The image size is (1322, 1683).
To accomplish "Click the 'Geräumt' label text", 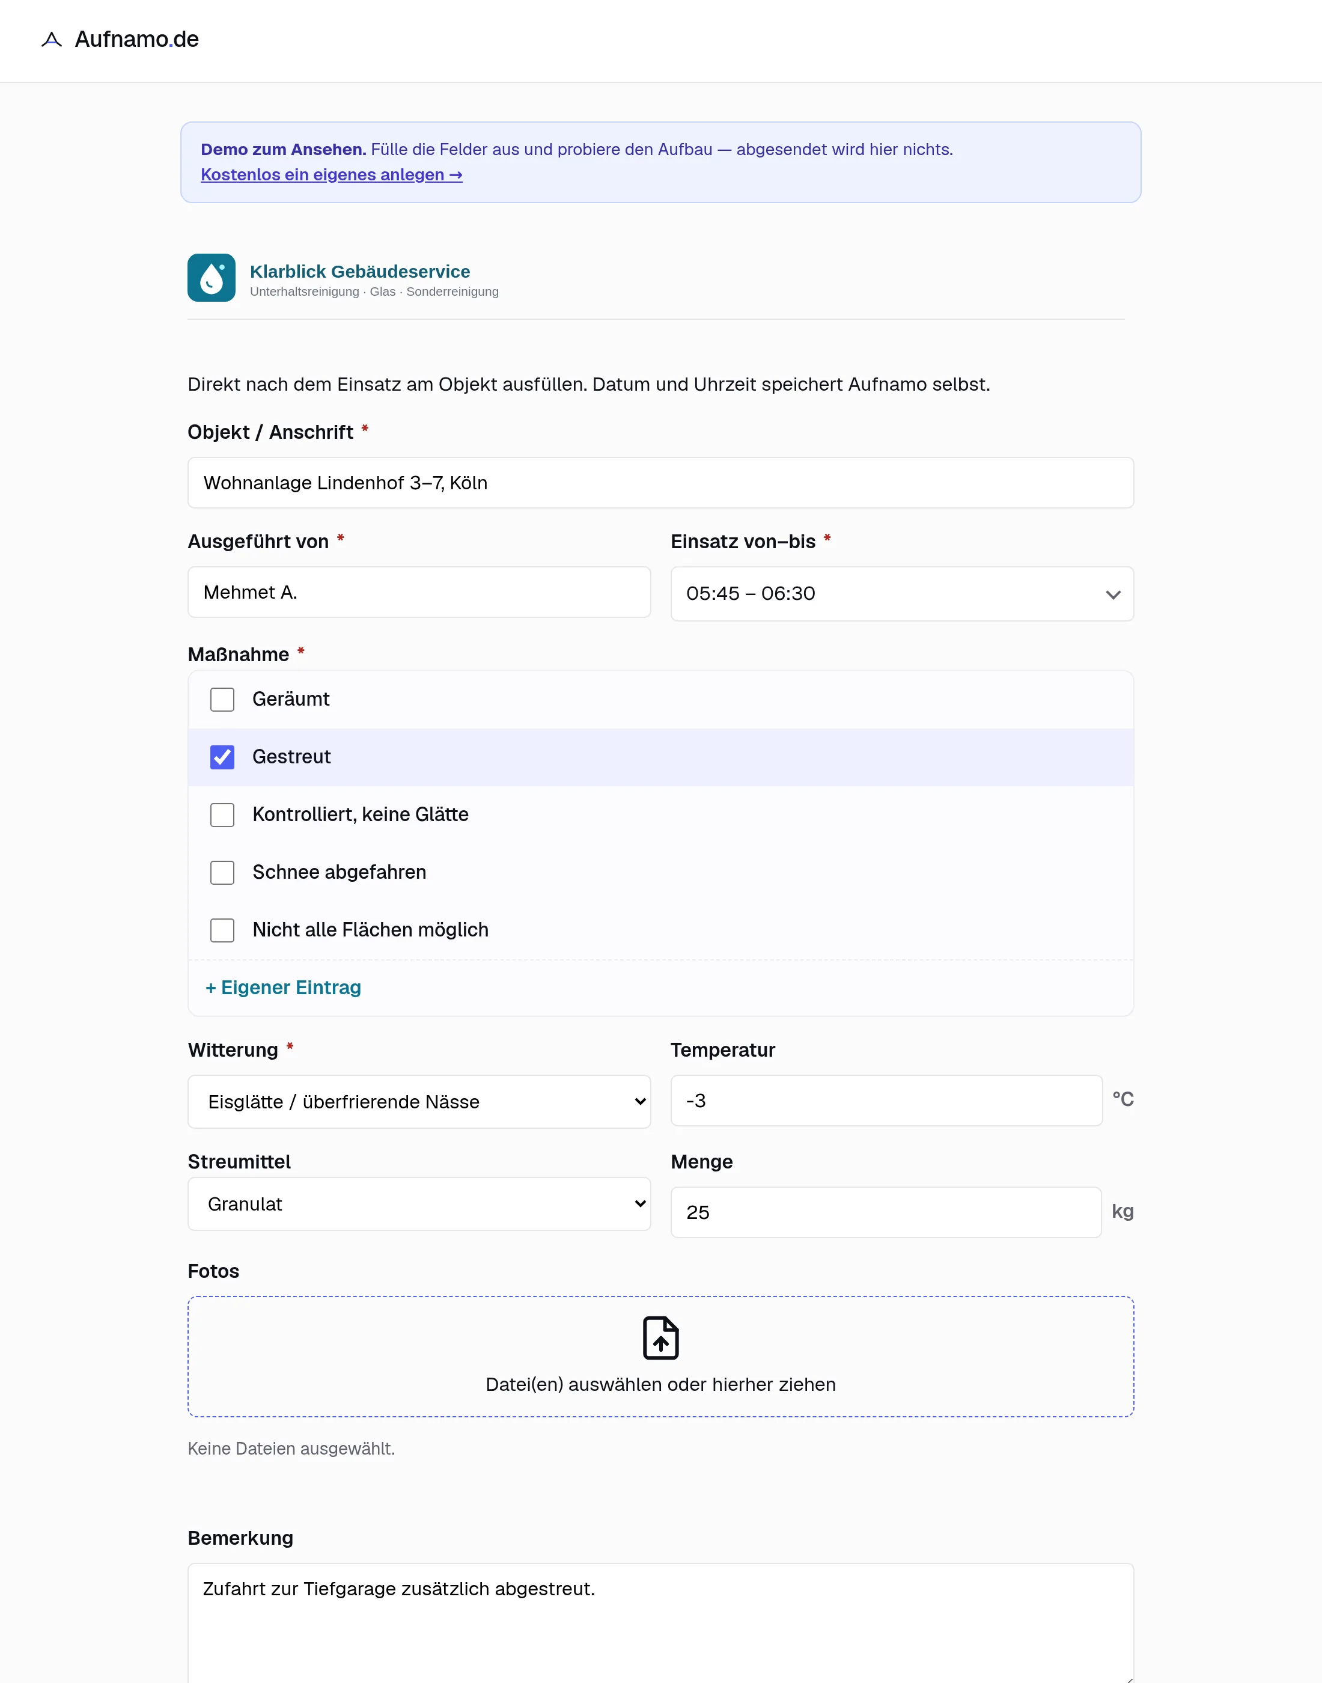I will (x=291, y=699).
